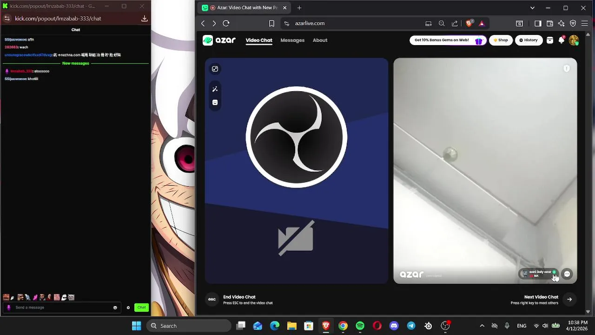595x335 pixels.
Task: Open the volume control in tray
Action: pos(545,326)
